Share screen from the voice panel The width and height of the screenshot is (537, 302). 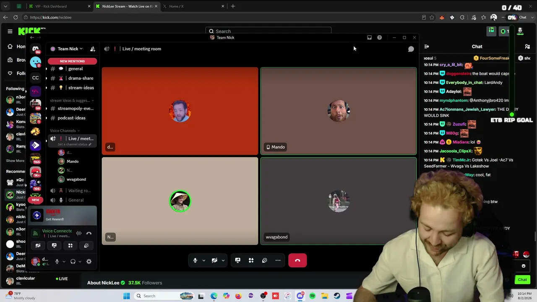[x=54, y=245]
